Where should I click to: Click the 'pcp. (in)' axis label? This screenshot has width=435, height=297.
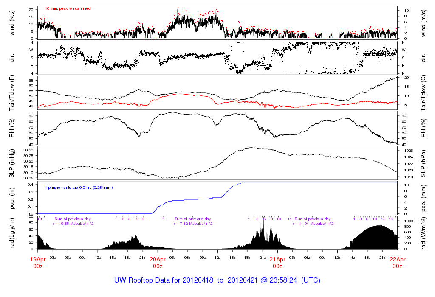11,198
